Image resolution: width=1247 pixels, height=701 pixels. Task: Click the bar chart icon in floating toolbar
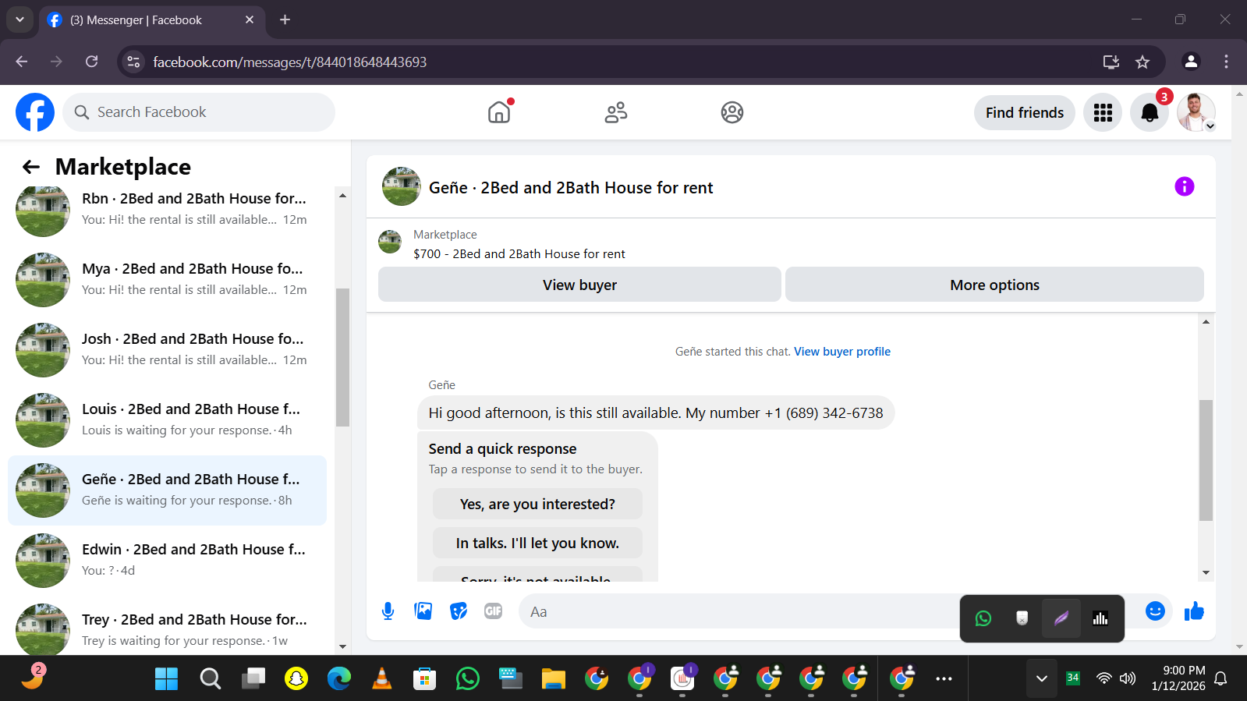coord(1100,618)
